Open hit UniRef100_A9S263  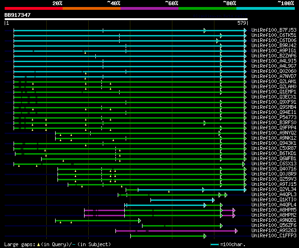[x=274, y=231]
